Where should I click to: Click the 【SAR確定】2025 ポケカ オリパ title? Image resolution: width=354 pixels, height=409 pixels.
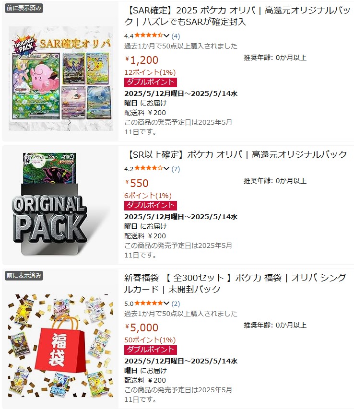pyautogui.click(x=237, y=16)
